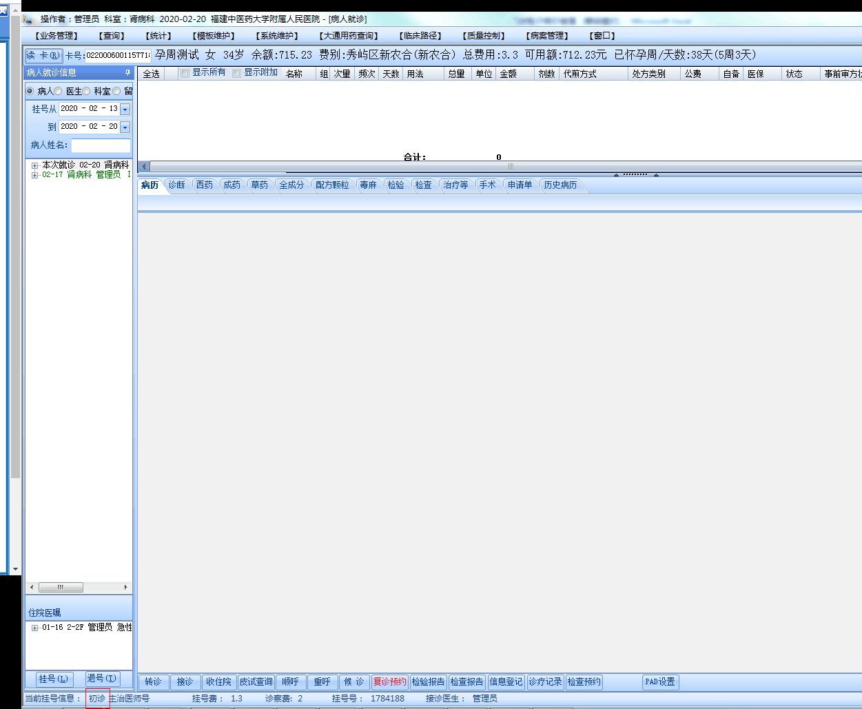The width and height of the screenshot is (862, 709).
Task: Open the 模板维护 menu
Action: (214, 36)
